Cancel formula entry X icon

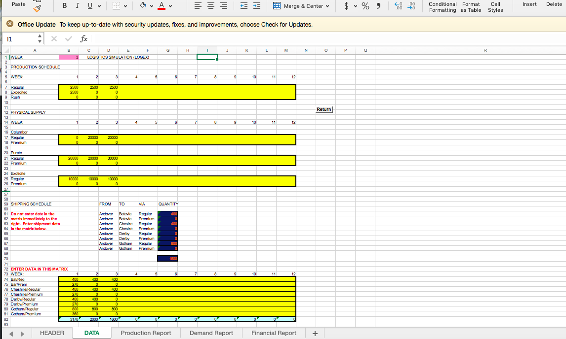click(54, 38)
